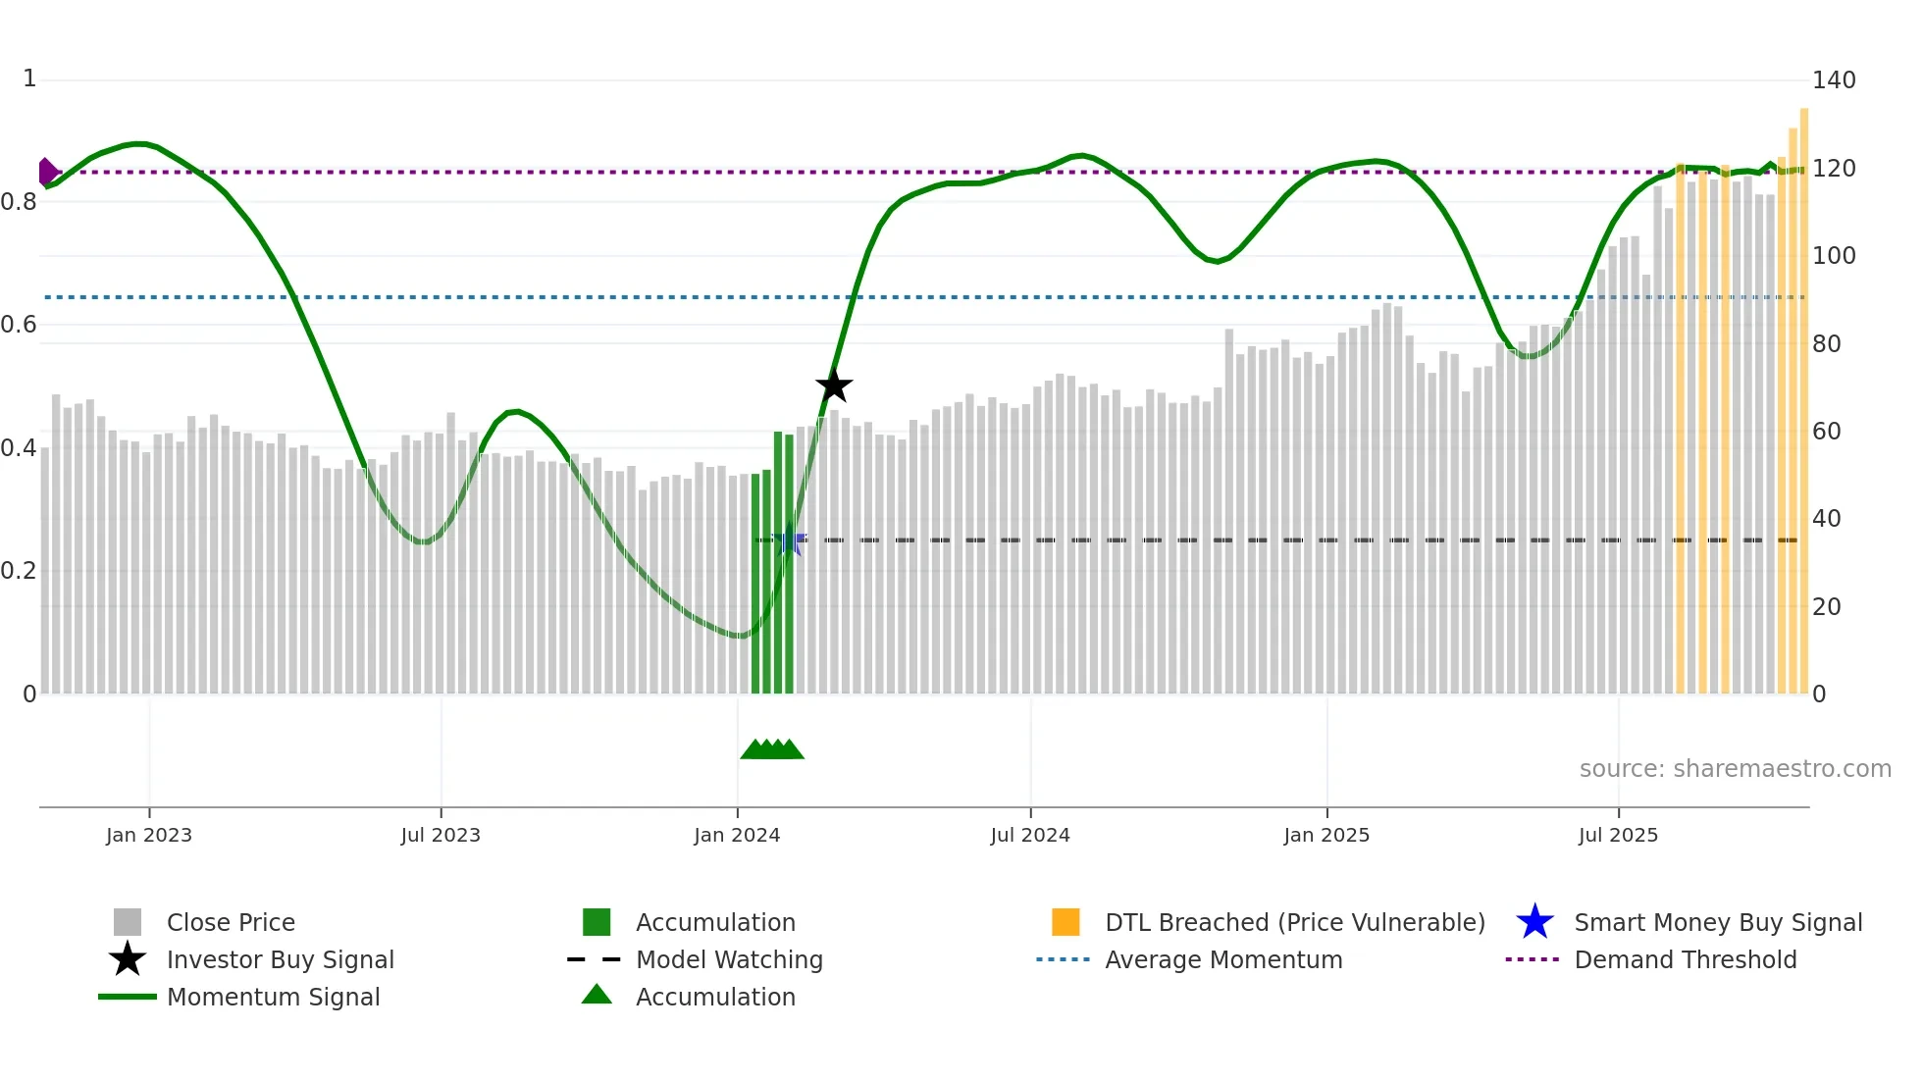1923x1081 pixels.
Task: Click the Jan 2024 x-axis label
Action: point(737,835)
